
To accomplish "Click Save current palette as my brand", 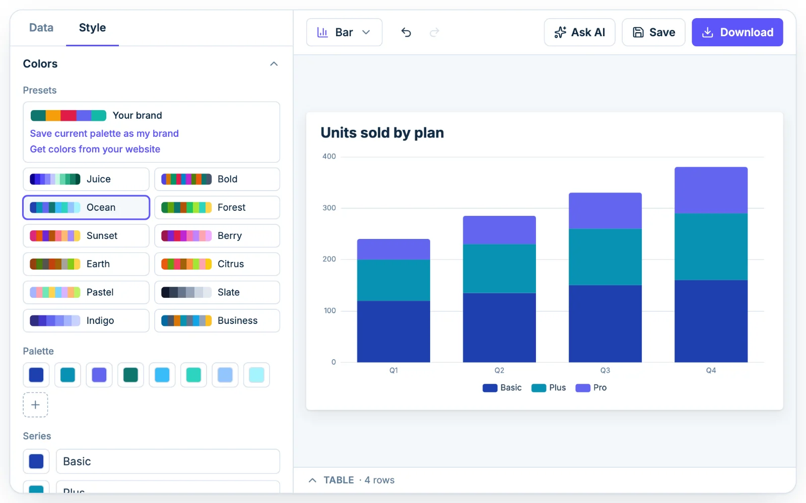I will [104, 133].
